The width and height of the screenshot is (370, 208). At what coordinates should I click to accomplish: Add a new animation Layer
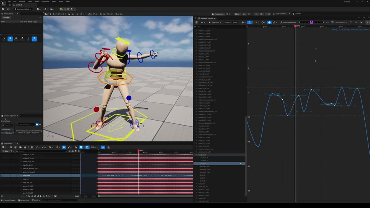pos(7,17)
